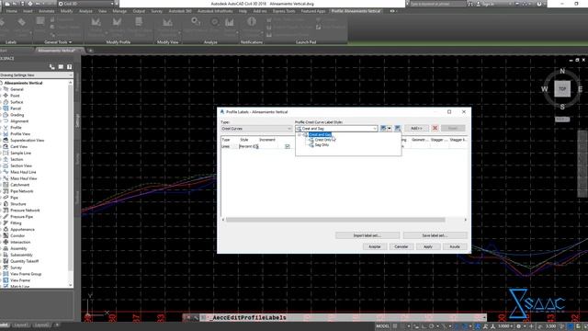
Task: Click the Style column header
Action: click(x=244, y=140)
